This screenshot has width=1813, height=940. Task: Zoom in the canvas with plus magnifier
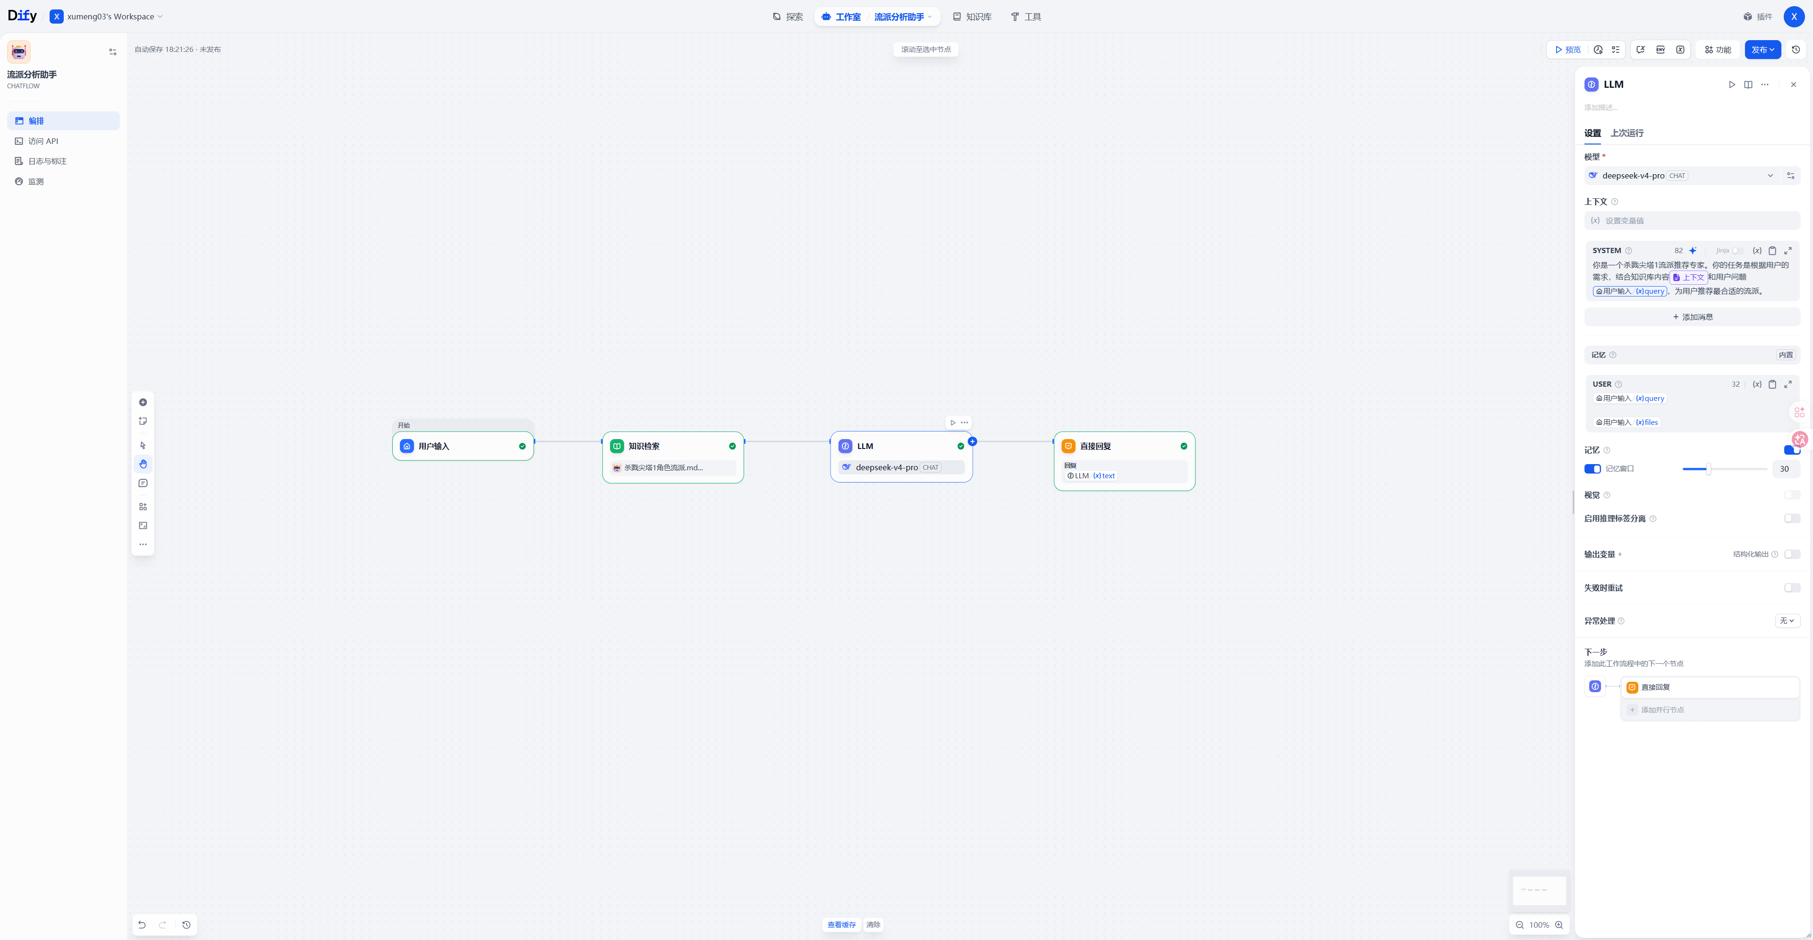1559,925
